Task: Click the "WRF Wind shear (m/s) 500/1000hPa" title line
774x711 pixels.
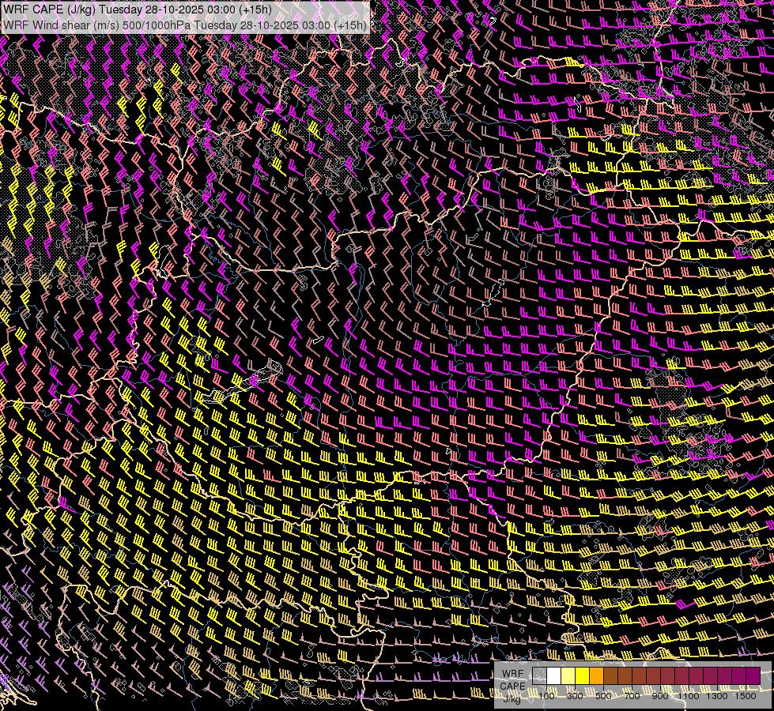Action: 185,25
